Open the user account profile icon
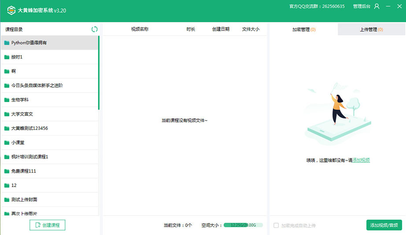The height and width of the screenshot is (235, 406). click(376, 7)
